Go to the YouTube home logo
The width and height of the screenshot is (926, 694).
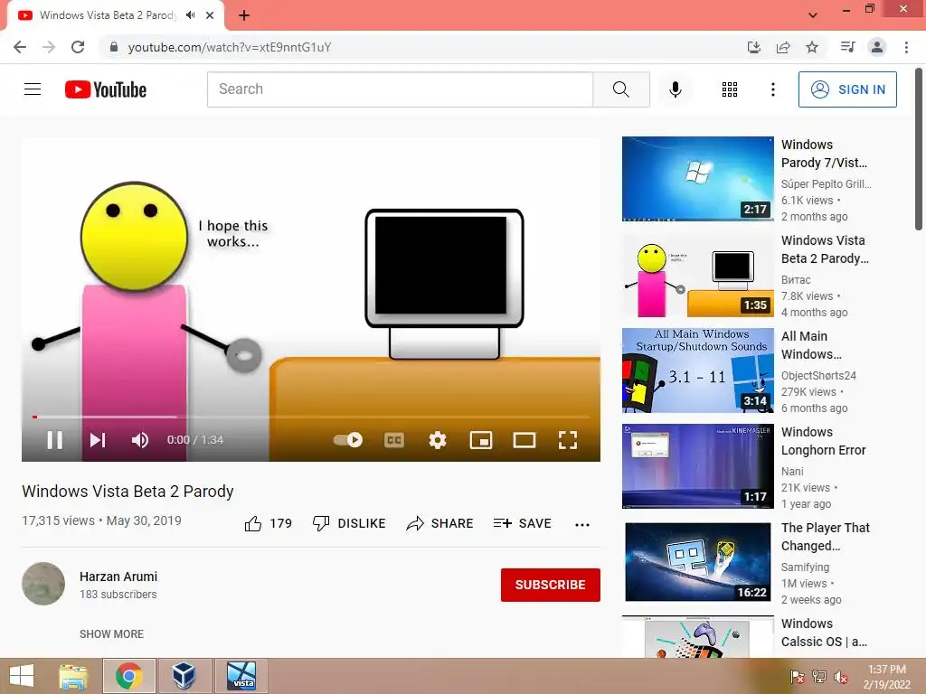[x=106, y=89]
